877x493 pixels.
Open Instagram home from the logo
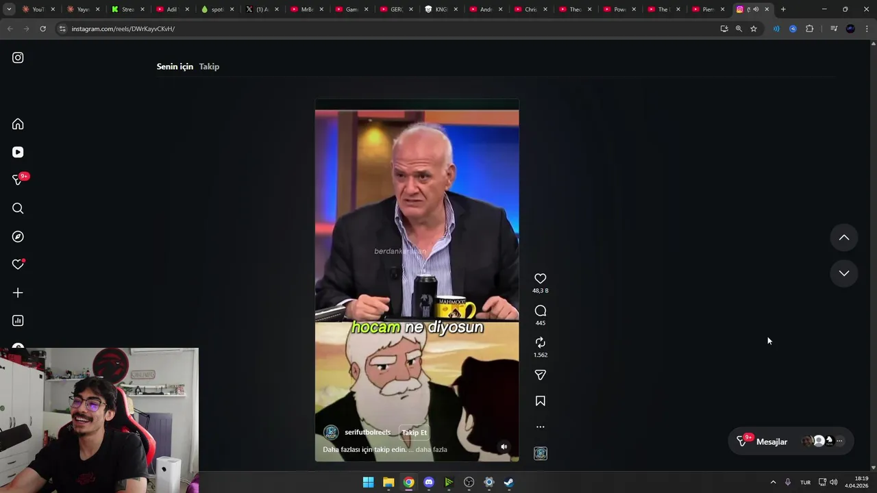click(x=18, y=58)
